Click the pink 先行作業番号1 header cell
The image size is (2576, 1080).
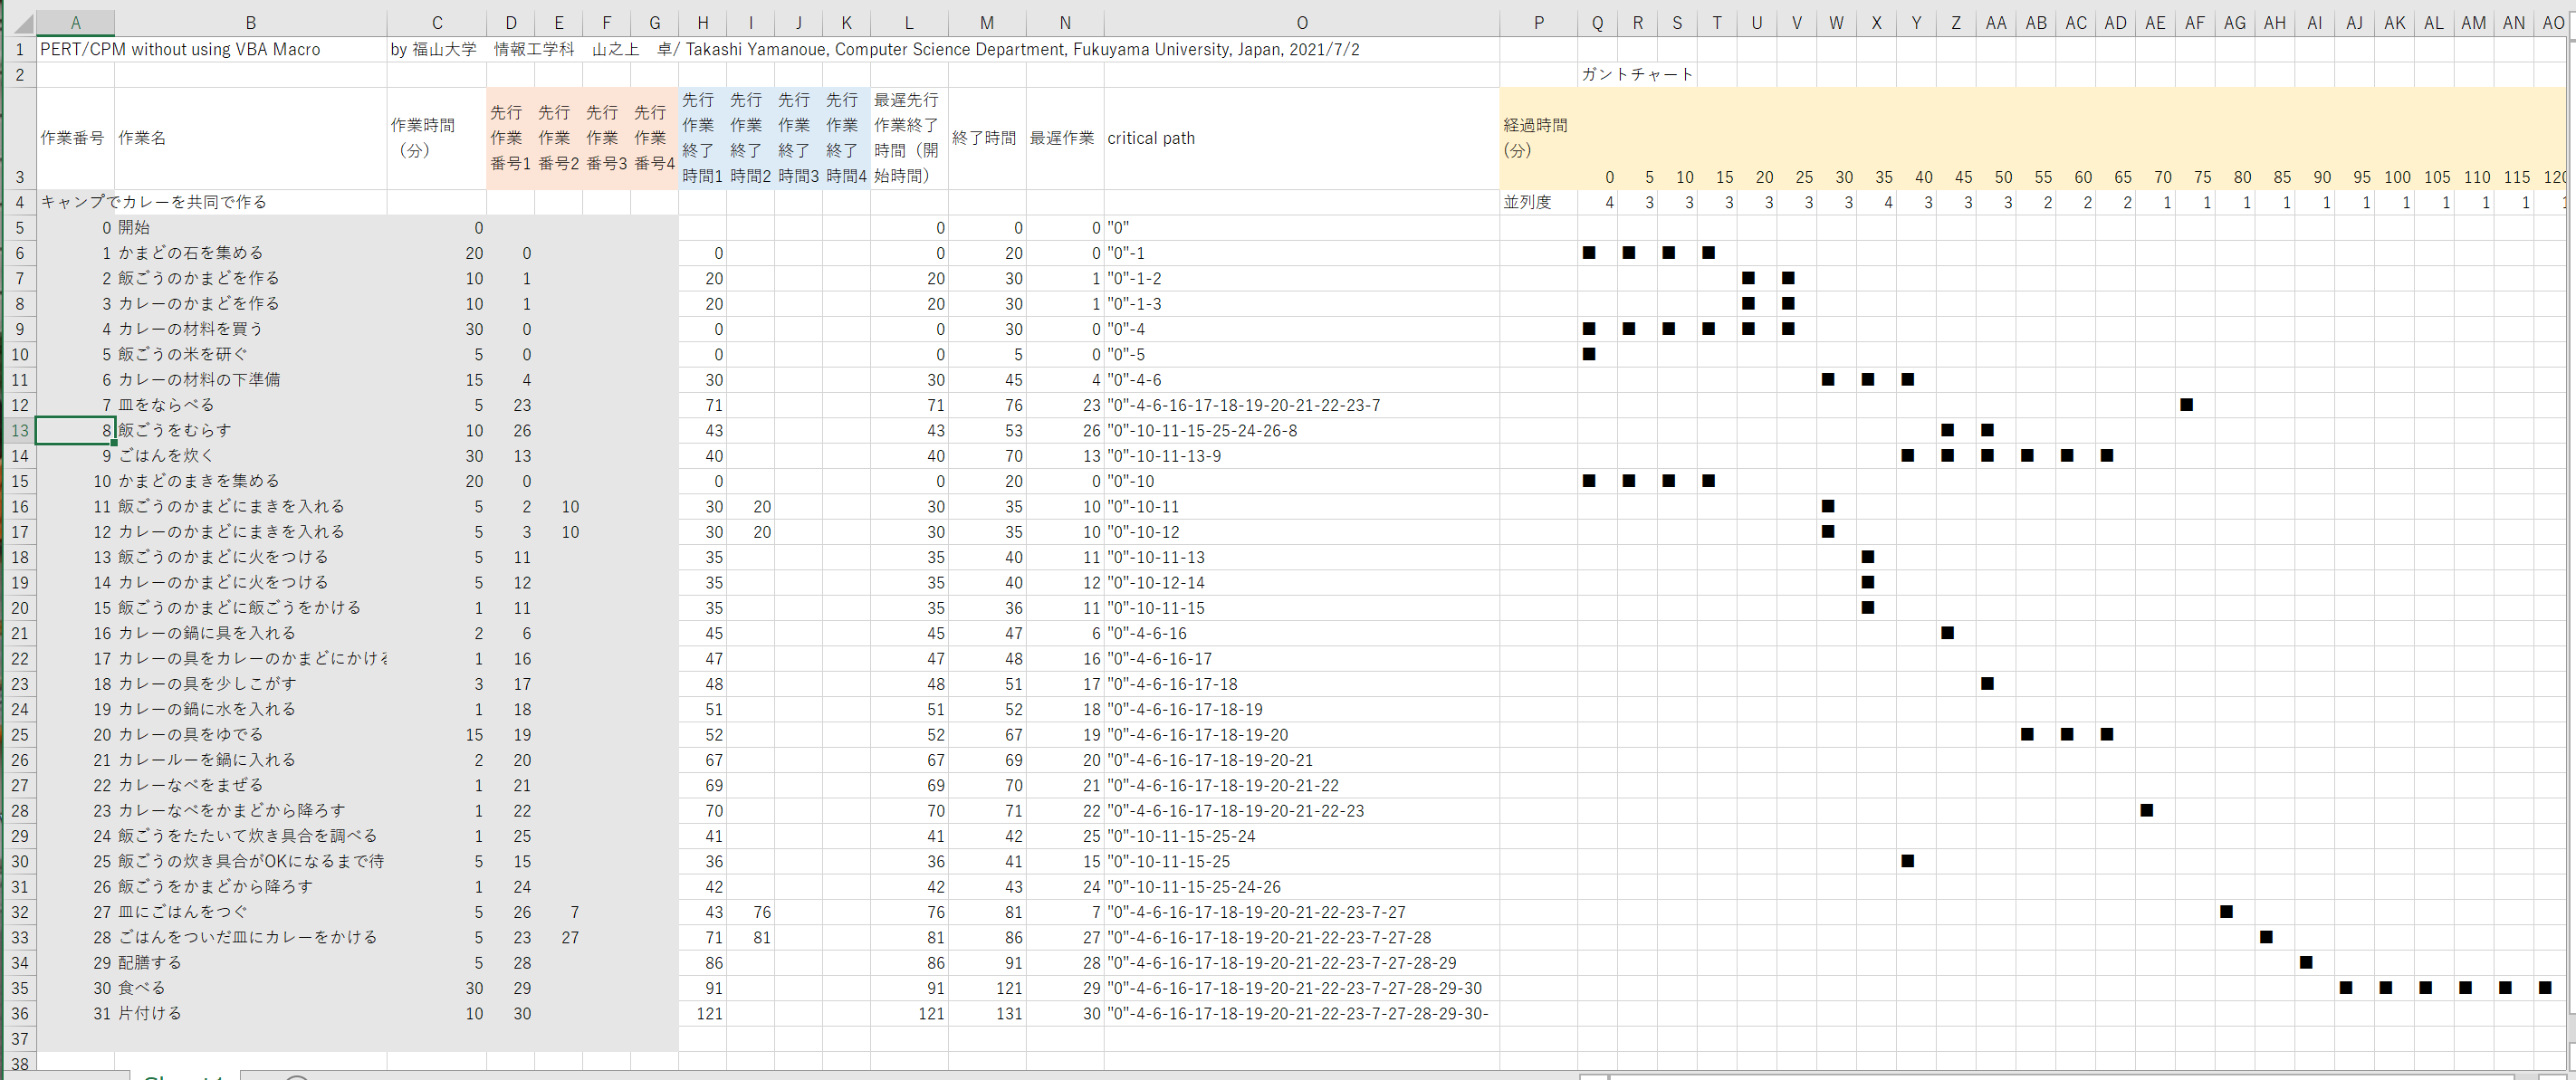point(510,138)
